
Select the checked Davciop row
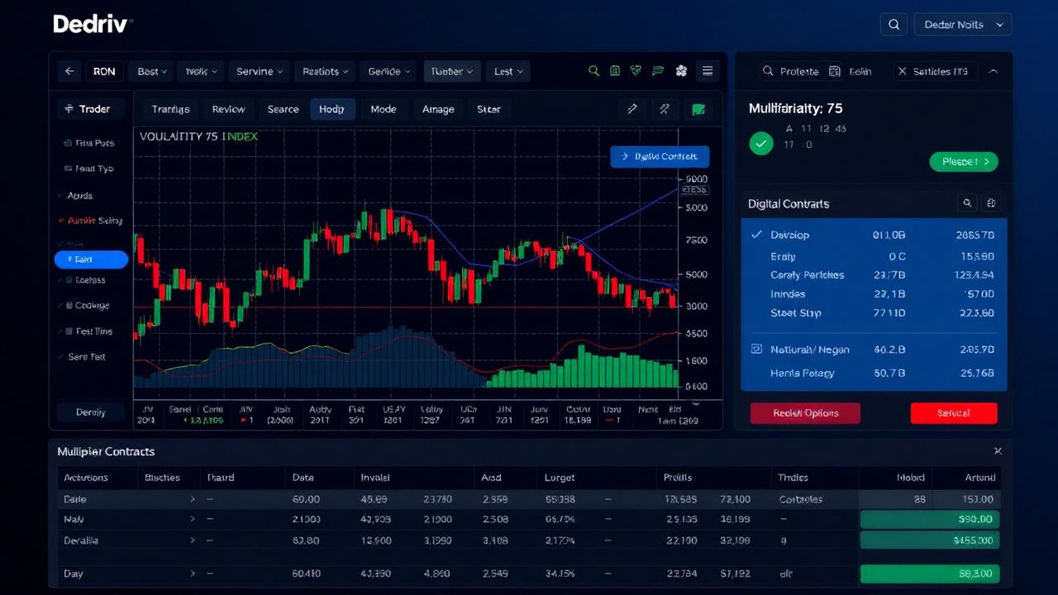(875, 235)
